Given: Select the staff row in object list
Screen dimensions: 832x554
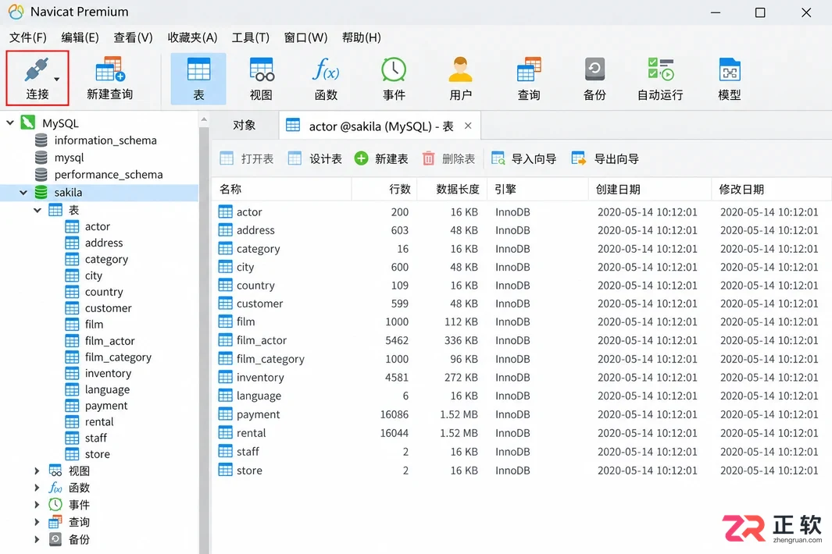Looking at the screenshot, I should pyautogui.click(x=521, y=452).
